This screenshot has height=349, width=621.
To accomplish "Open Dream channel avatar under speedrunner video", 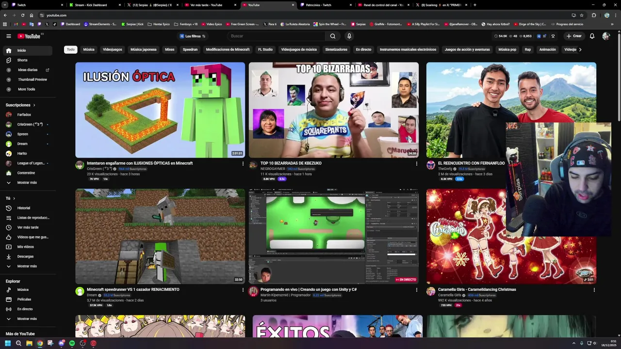I will point(80,291).
